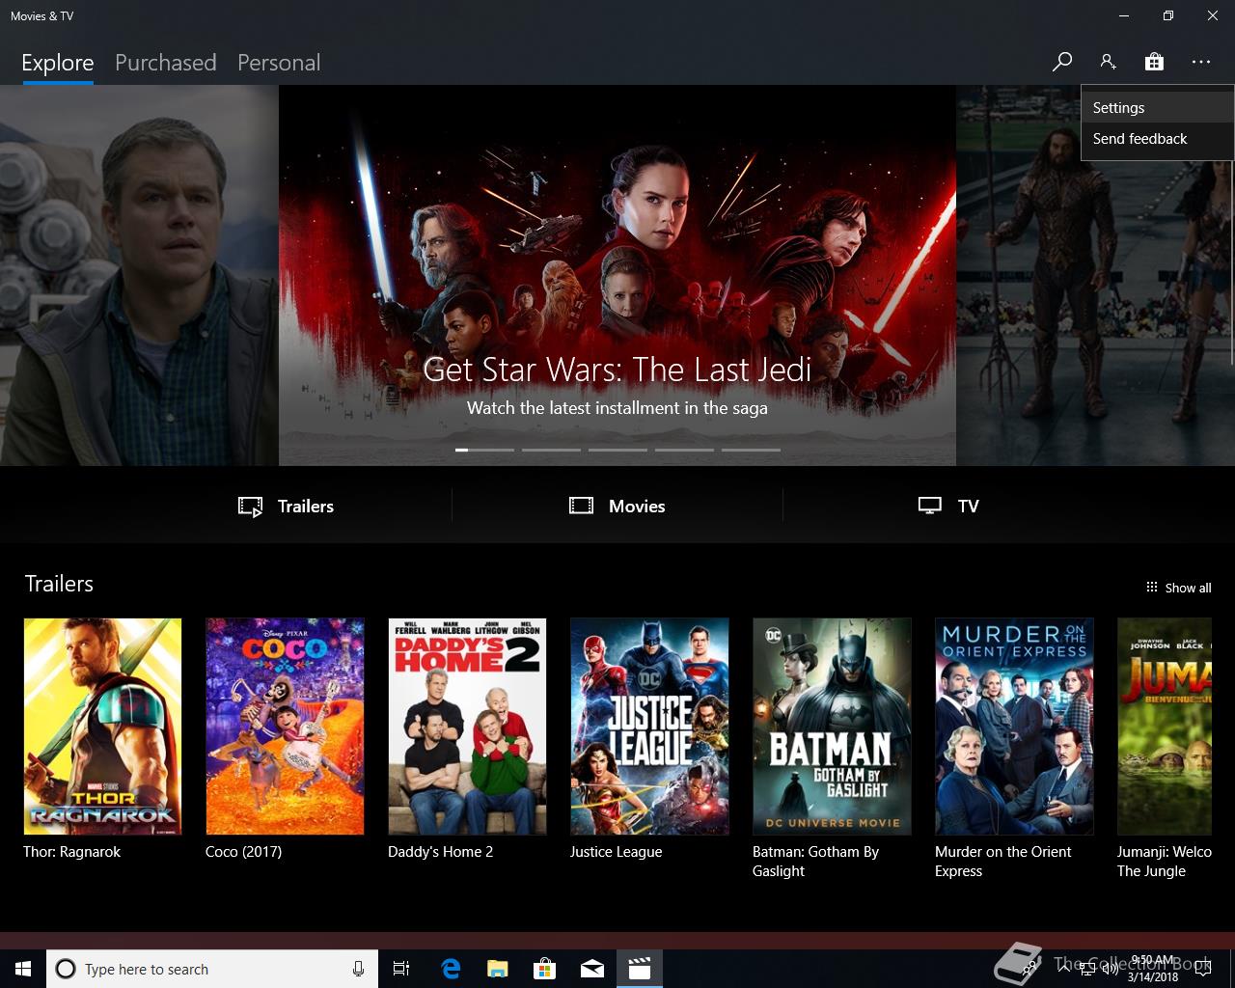Image resolution: width=1235 pixels, height=988 pixels.
Task: Click the Trailers section heading
Action: tap(59, 584)
